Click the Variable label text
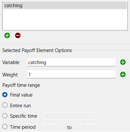Image resolution: width=130 pixels, height=132 pixels. pos(11,62)
